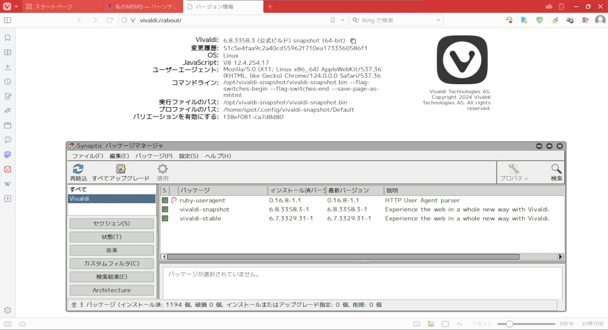This screenshot has width=608, height=330.
Task: Click the page zoom slider handle
Action: pyautogui.click(x=509, y=324)
